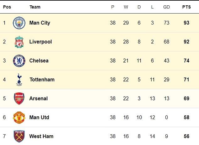The image size is (199, 145).
Task: Open the Chelsea team name
Action: pyautogui.click(x=39, y=61)
